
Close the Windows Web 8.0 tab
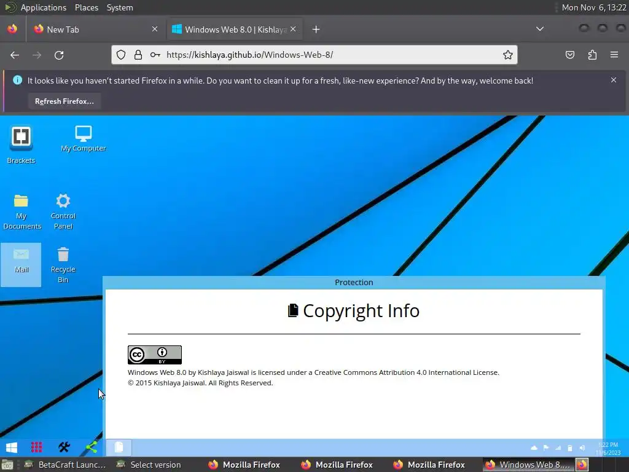click(x=293, y=29)
